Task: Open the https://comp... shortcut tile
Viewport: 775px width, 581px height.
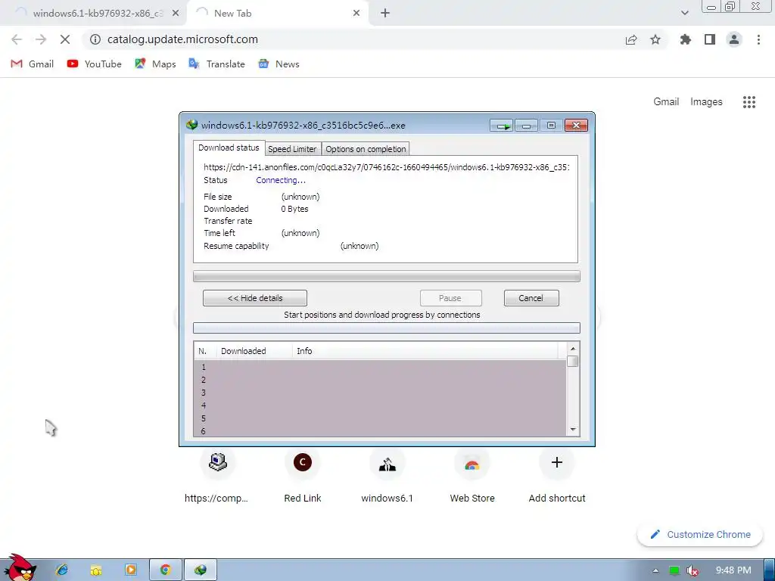Action: pyautogui.click(x=217, y=474)
